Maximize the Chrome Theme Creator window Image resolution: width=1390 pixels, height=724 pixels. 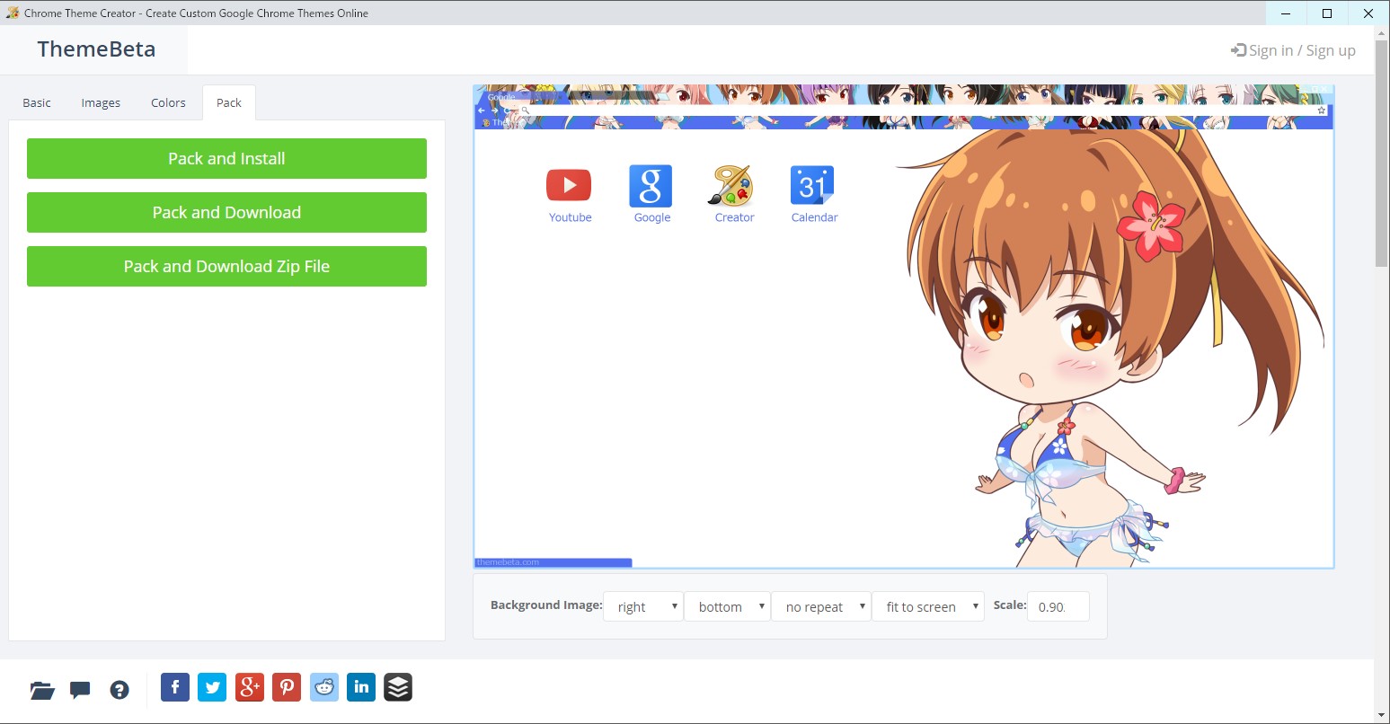[x=1327, y=13]
